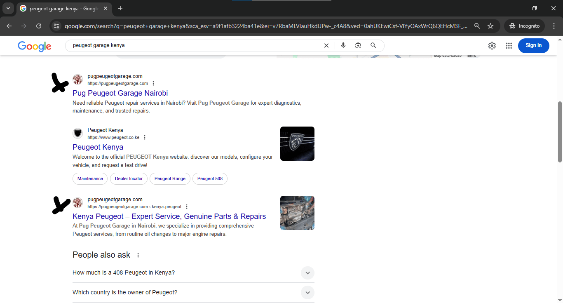563x303 pixels.
Task: Open People also ask options menu
Action: coord(138,255)
